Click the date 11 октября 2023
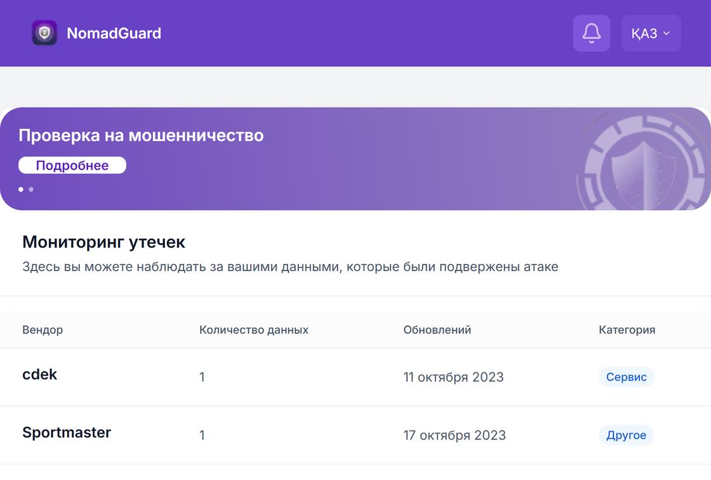Image resolution: width=711 pixels, height=480 pixels. pyautogui.click(x=453, y=377)
